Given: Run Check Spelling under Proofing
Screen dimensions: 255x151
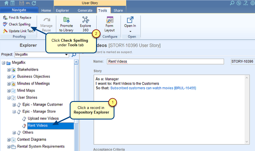Looking at the screenshot, I should coord(17,24).
